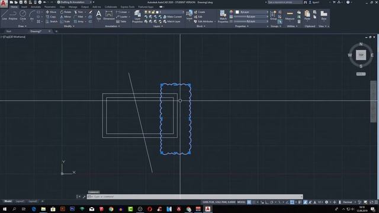Select the Polyline tool
This screenshot has height=213, width=379.
13,15
